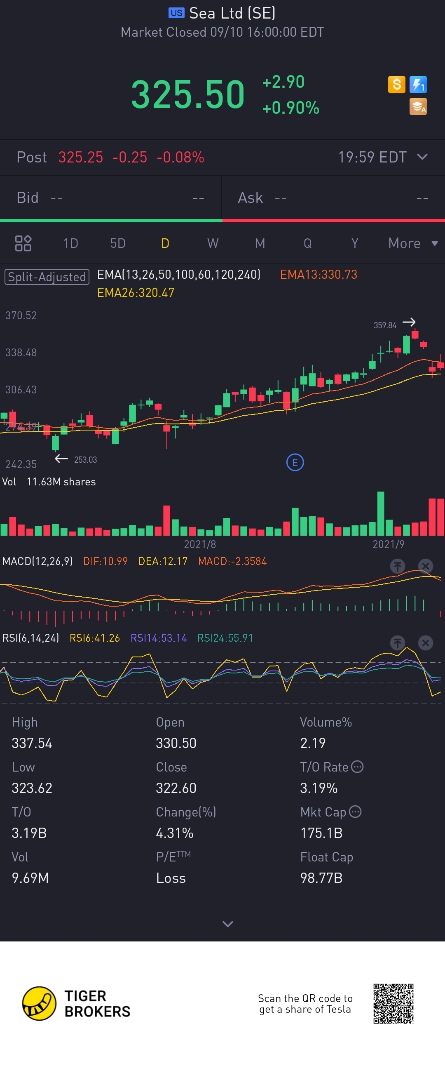The image size is (445, 1066).
Task: Open the More timeframes dropdown
Action: coord(412,243)
